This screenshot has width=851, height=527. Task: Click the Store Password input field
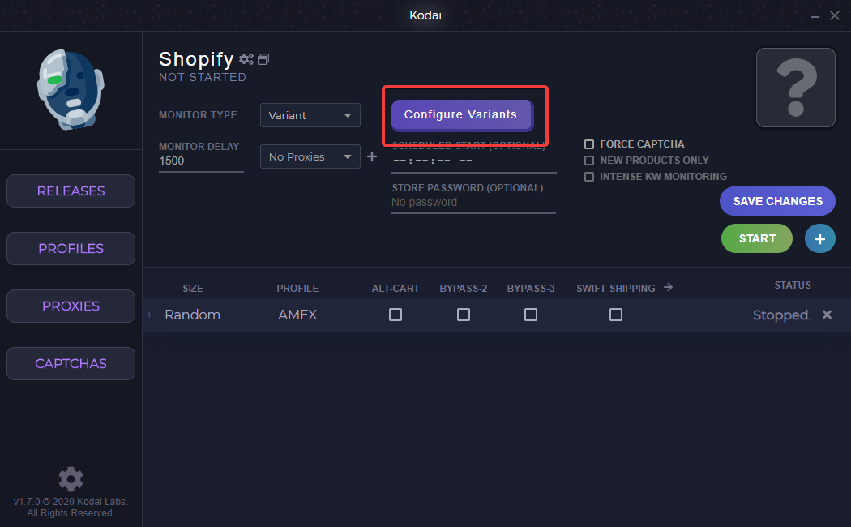473,203
